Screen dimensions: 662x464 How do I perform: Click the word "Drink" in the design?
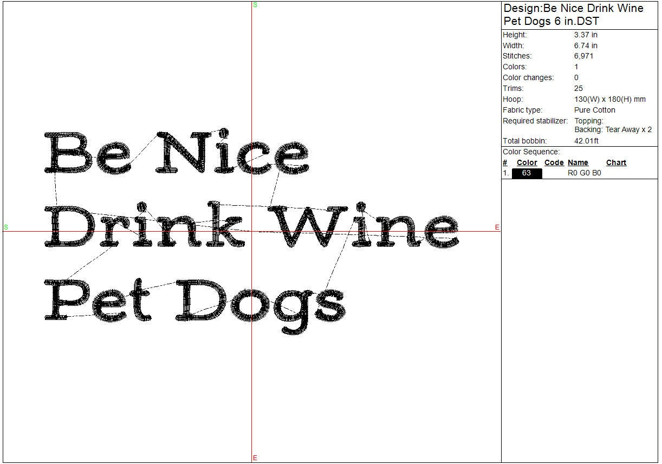click(x=144, y=226)
